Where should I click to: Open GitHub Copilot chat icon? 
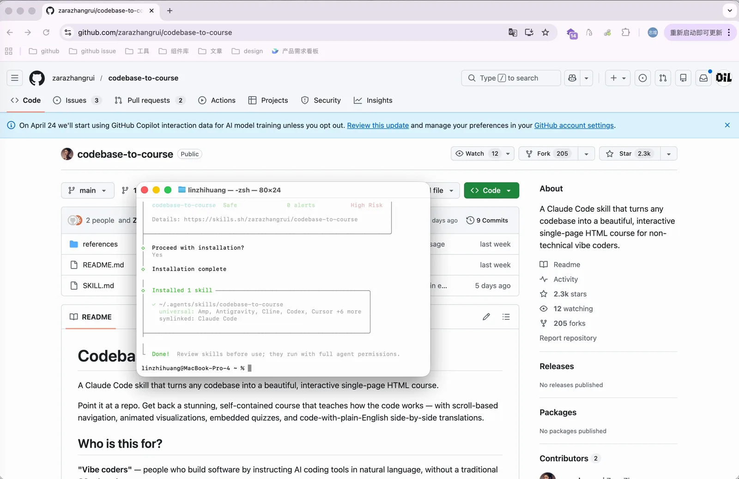(572, 78)
